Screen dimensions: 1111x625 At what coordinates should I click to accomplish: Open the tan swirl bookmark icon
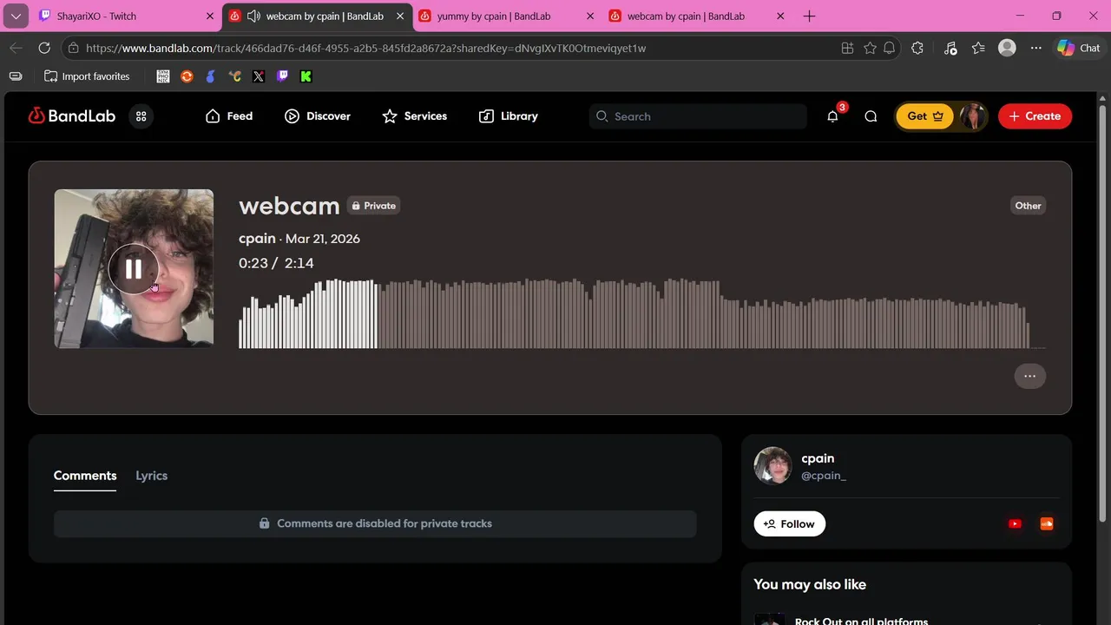click(234, 76)
